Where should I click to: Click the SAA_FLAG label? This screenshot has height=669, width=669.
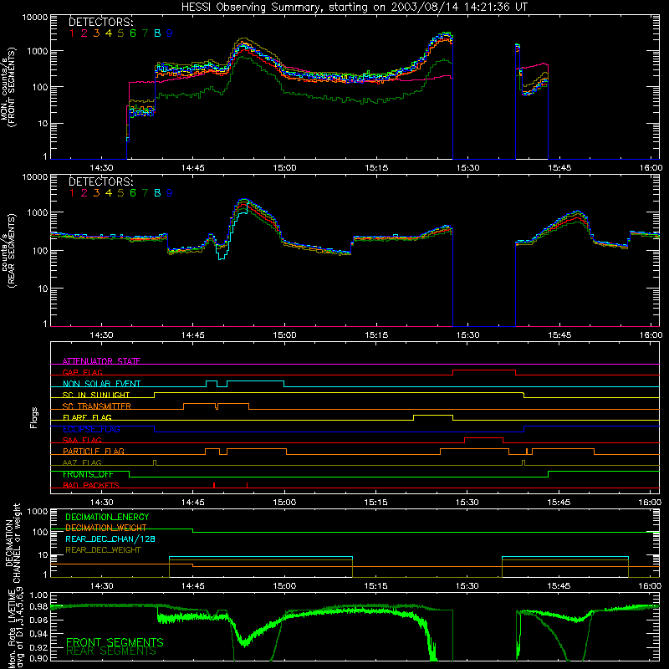point(82,440)
